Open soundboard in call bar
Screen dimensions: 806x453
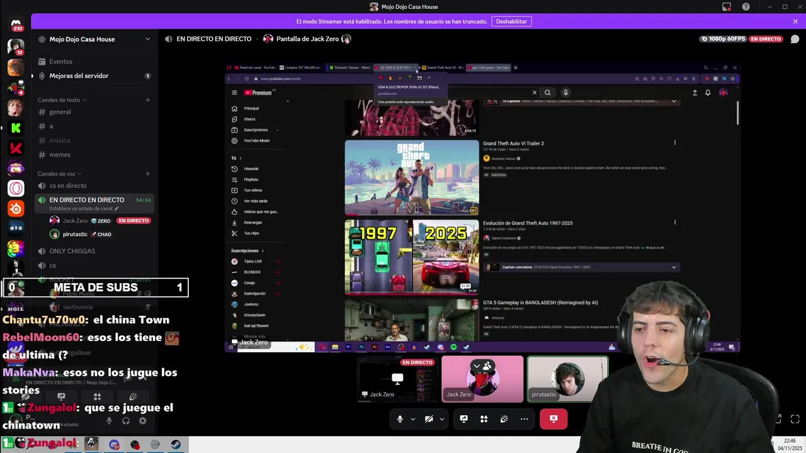(504, 419)
